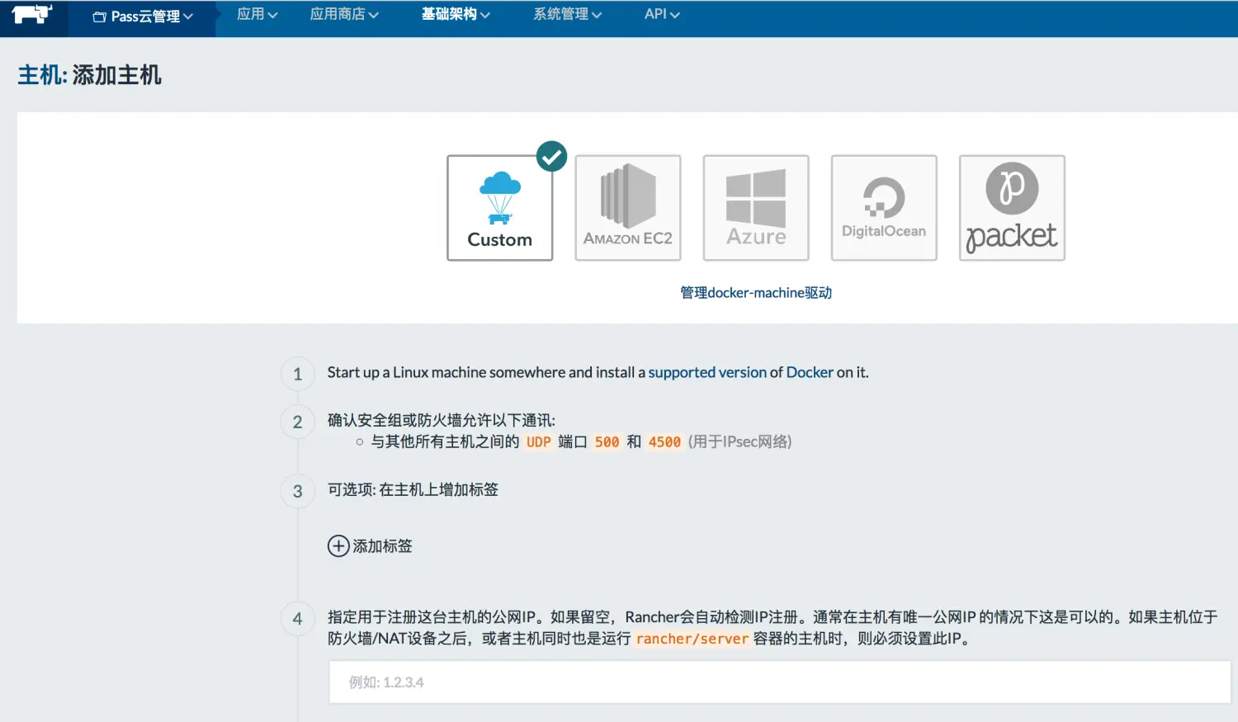Click the orange UDP protocol text

pyautogui.click(x=538, y=442)
